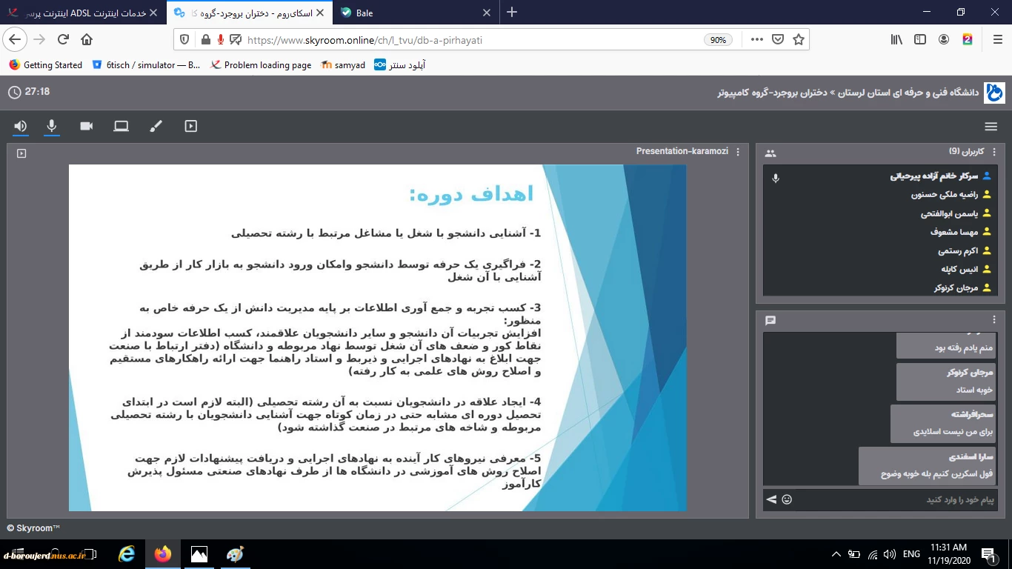Image resolution: width=1012 pixels, height=569 pixels.
Task: Click the presentation slide area
Action: point(377,338)
